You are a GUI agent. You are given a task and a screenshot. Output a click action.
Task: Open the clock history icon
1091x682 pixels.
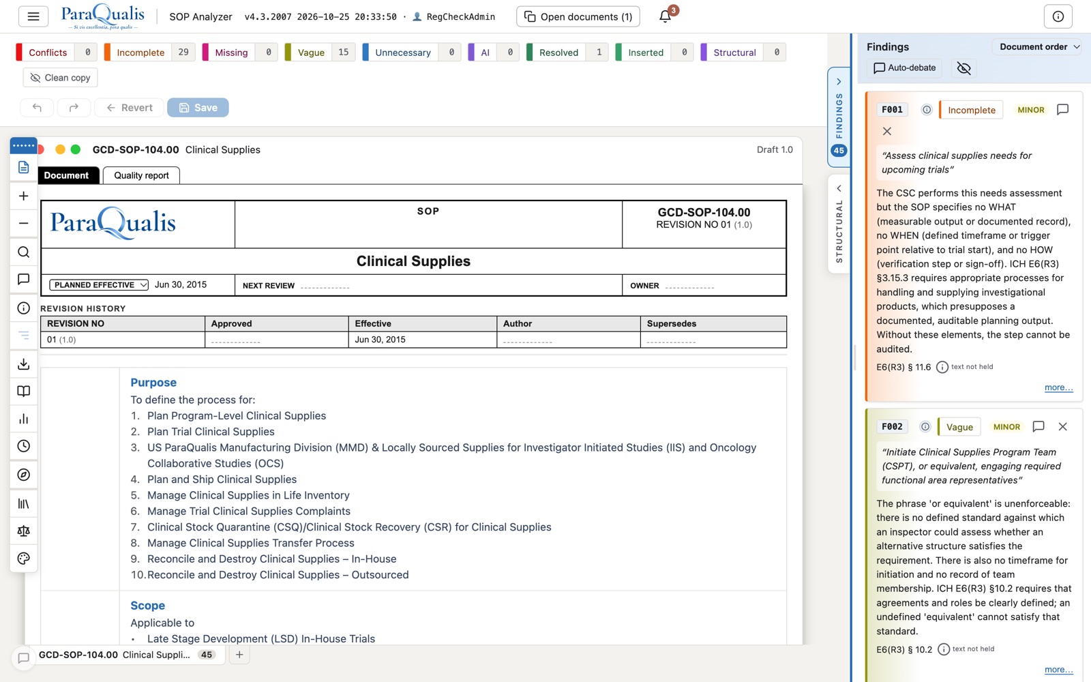23,446
